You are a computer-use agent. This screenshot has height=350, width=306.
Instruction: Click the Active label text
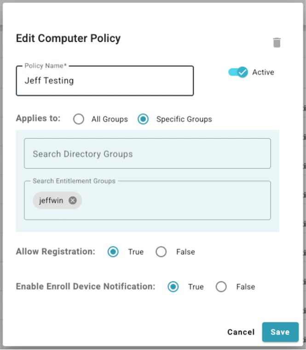tap(263, 72)
